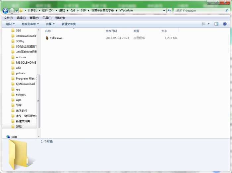Expand the address bar history dropdown
Image resolution: width=232 pixels, height=173 pixels.
coord(164,11)
